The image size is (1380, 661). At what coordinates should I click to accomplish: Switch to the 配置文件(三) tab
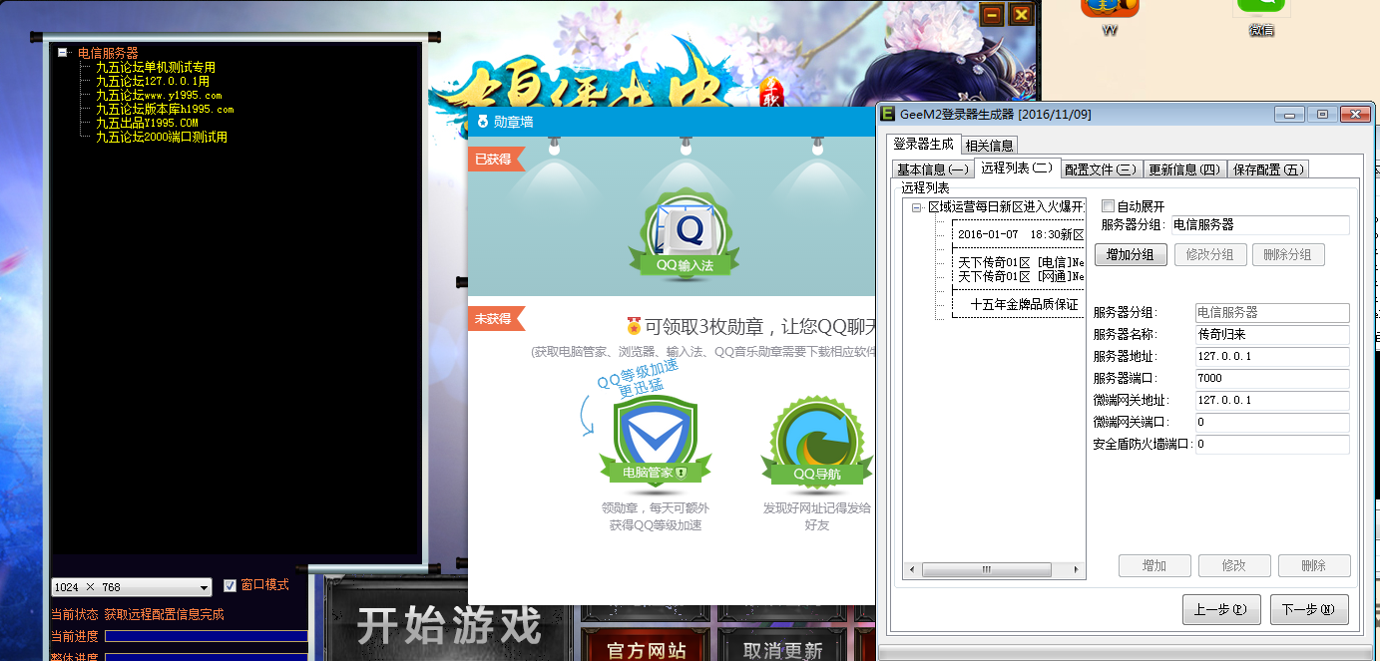pos(1100,169)
